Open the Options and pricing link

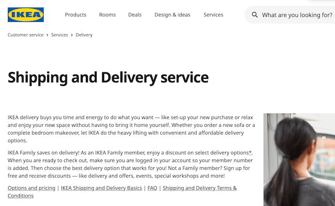click(31, 188)
